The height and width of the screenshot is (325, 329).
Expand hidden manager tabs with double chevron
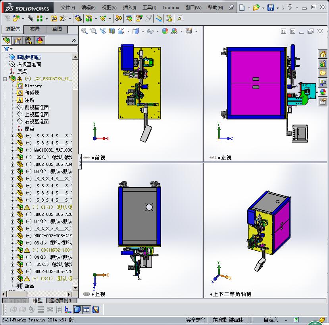click(x=74, y=40)
